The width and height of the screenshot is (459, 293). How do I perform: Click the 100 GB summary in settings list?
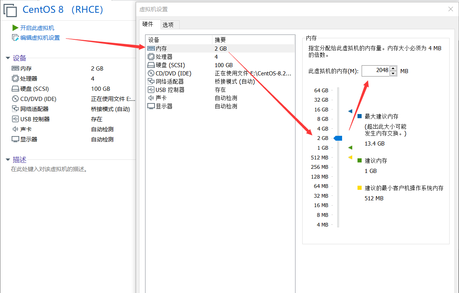224,65
